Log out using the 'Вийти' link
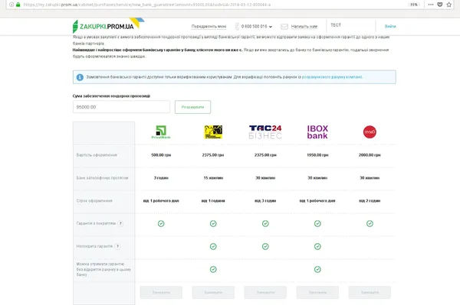This screenshot has height=305, width=460. (x=390, y=26)
